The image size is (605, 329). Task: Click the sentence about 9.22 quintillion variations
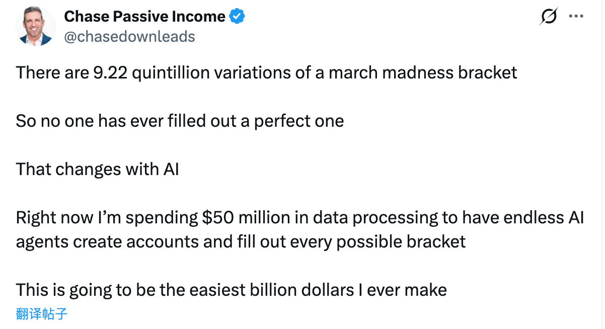(x=266, y=72)
